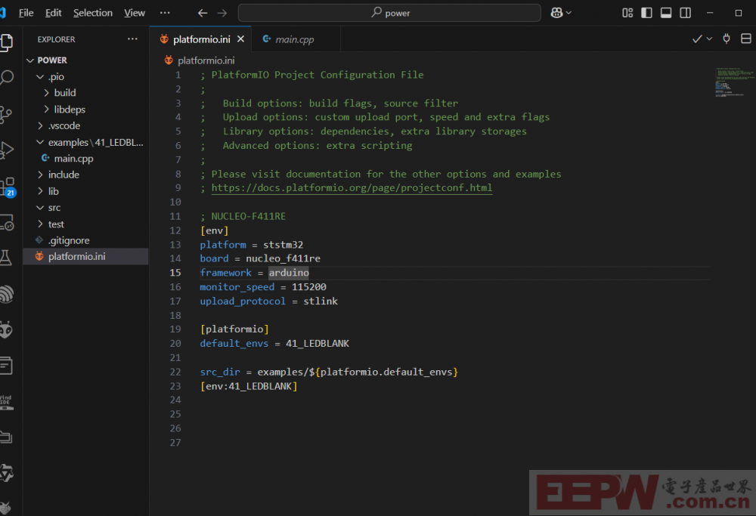Open Explorer more actions ellipsis

click(x=132, y=39)
